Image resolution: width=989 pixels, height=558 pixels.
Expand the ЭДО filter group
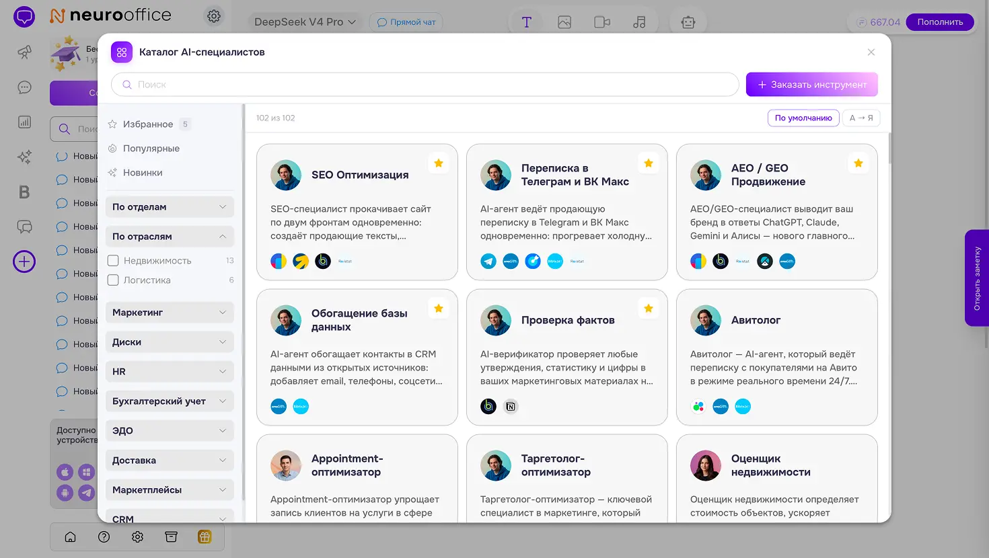[170, 431]
